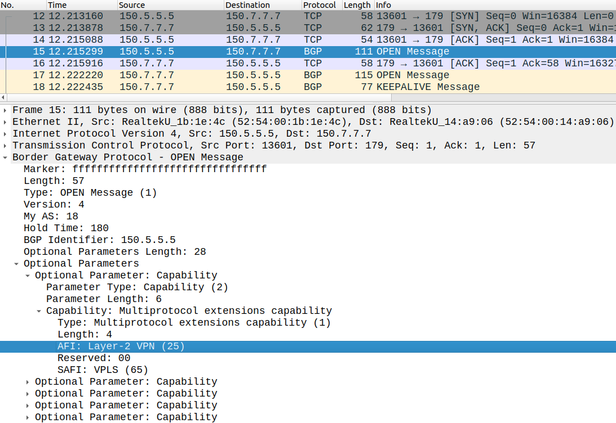Collapse Border Gateway Protocol OPEN Message

pyautogui.click(x=5, y=157)
